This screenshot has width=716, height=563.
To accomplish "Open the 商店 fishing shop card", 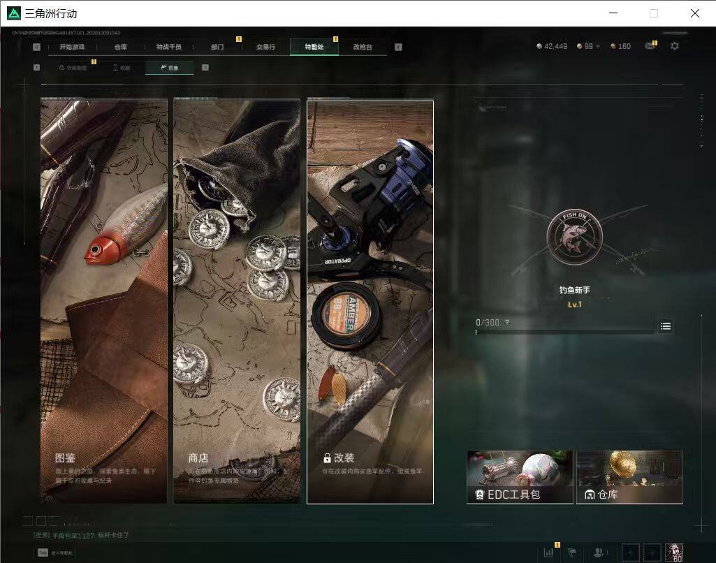I will [x=237, y=301].
